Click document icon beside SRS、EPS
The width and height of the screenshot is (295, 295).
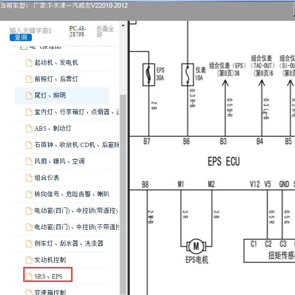(x=29, y=276)
